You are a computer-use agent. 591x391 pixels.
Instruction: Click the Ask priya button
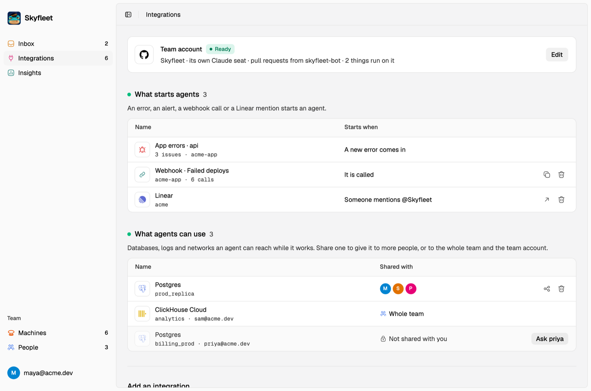click(550, 339)
